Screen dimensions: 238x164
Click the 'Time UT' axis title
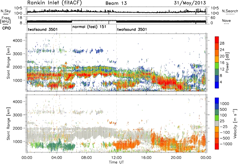(x=116, y=162)
